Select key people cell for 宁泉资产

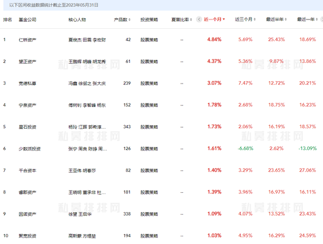pos(87,105)
